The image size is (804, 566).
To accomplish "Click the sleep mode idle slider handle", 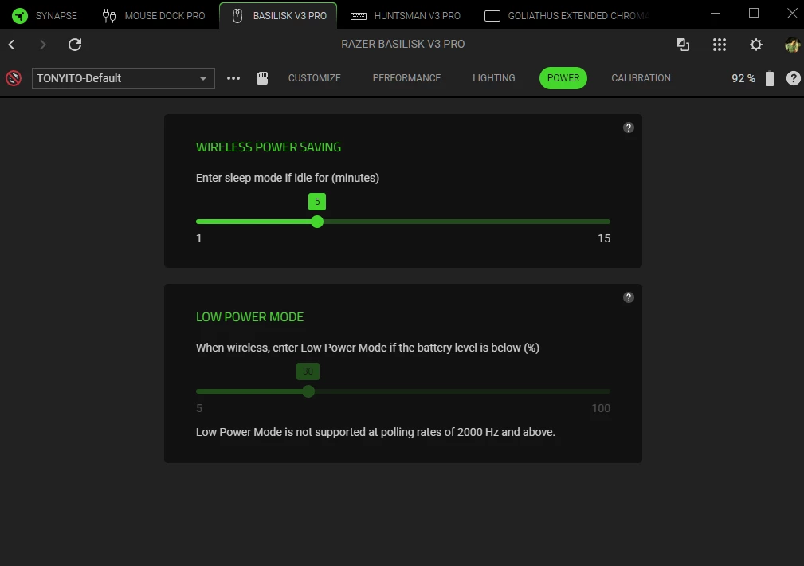I will (317, 222).
